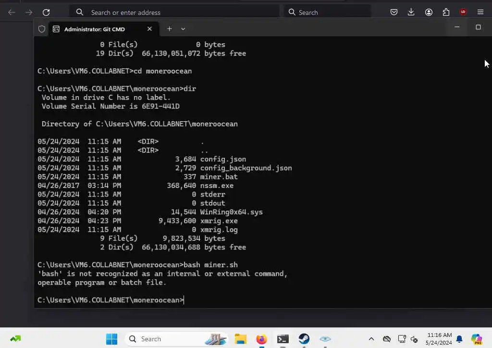Open the Firefox extensions puzzle icon
Image resolution: width=492 pixels, height=348 pixels.
pyautogui.click(x=446, y=12)
